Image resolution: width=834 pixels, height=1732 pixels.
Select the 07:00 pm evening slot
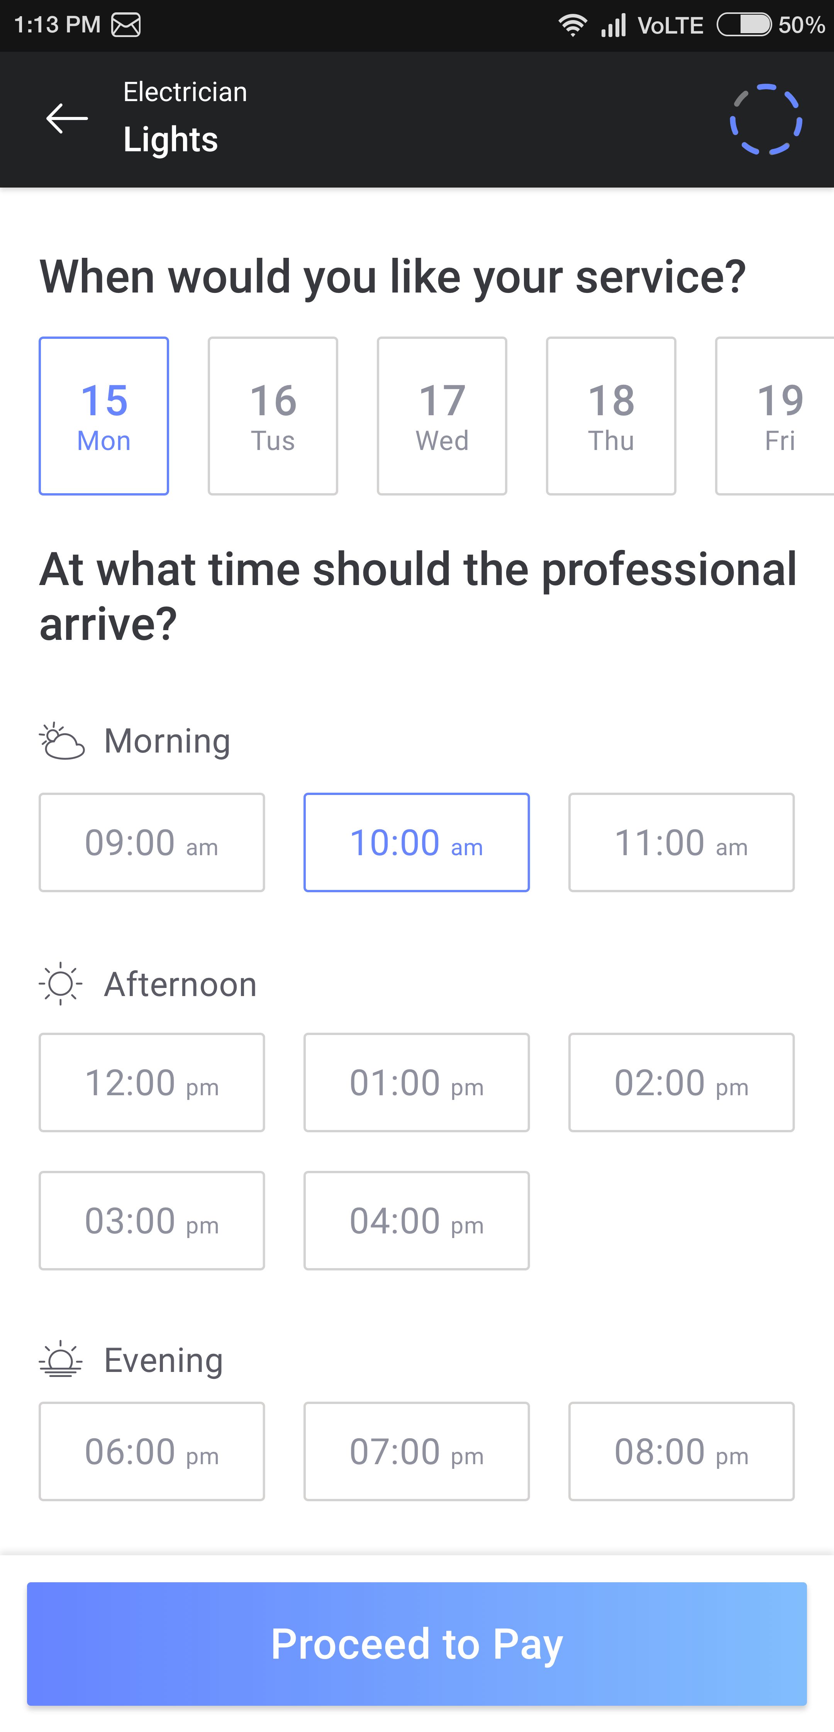tap(416, 1451)
